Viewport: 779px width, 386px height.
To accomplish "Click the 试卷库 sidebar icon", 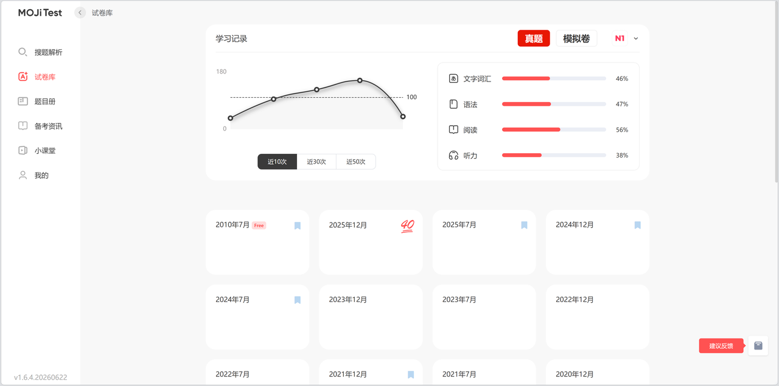I will click(x=23, y=77).
